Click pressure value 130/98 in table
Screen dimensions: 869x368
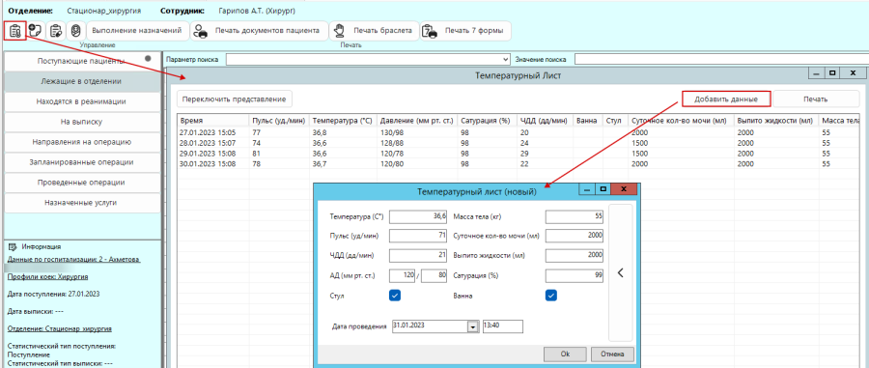391,132
